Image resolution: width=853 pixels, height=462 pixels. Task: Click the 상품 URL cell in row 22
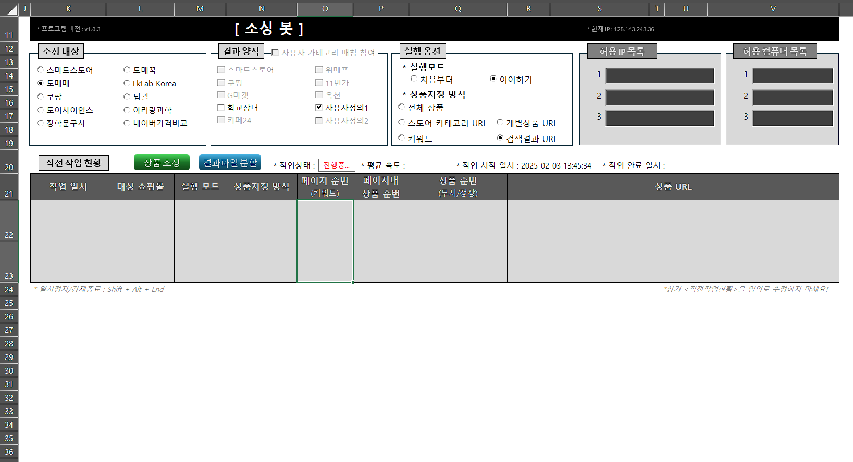pyautogui.click(x=673, y=221)
